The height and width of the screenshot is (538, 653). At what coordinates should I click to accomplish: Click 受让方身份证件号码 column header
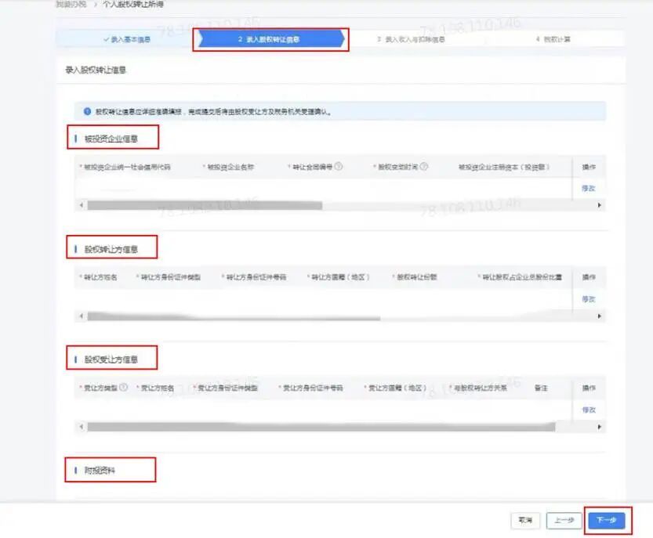click(311, 388)
